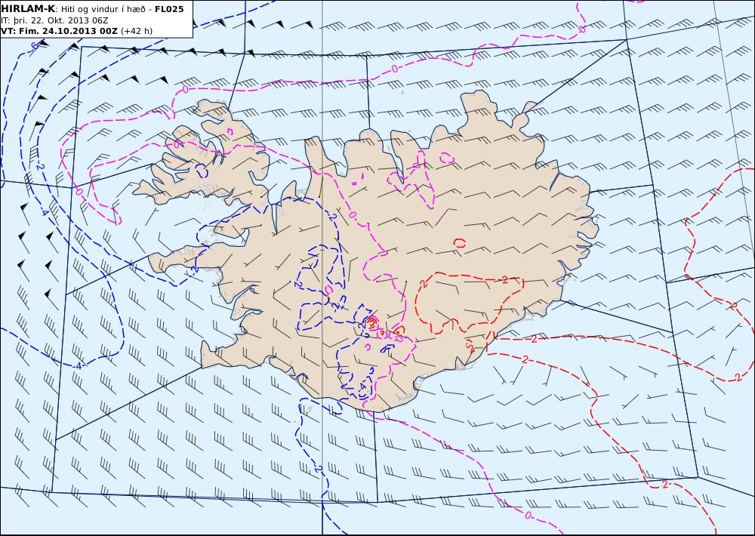Click the '(+42 h)' forecast offset text
The image size is (755, 536).
(136, 31)
